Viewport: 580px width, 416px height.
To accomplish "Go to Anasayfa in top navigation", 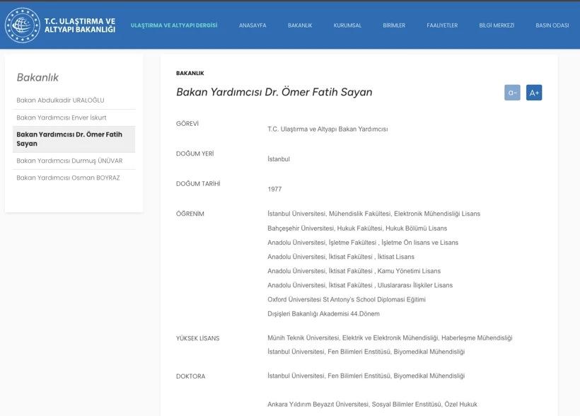I will pyautogui.click(x=253, y=25).
